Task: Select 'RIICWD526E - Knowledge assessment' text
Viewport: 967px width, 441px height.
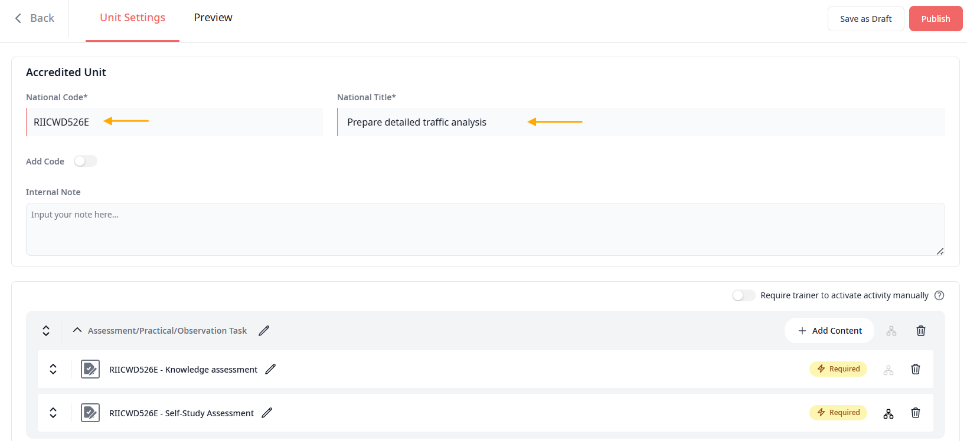Action: pos(183,370)
